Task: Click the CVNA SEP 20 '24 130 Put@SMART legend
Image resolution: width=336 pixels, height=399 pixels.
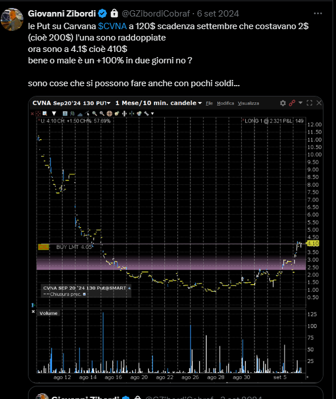Action: coord(84,288)
